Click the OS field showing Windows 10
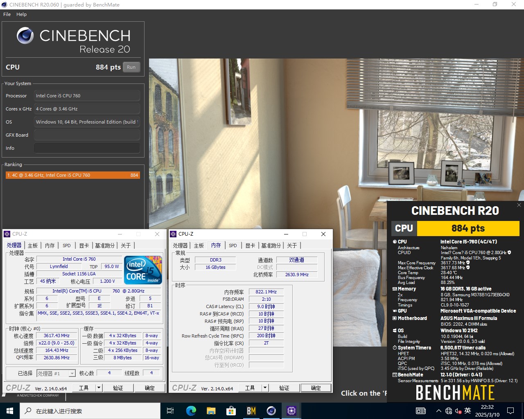 87,122
